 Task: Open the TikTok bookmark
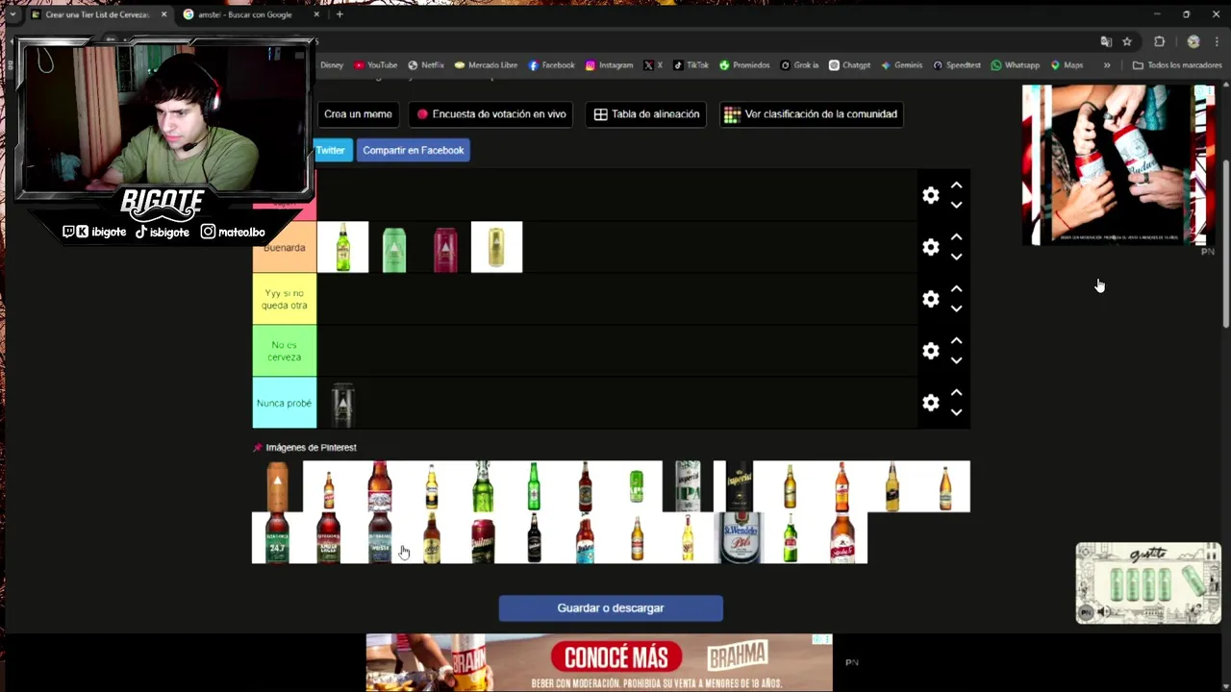point(691,65)
